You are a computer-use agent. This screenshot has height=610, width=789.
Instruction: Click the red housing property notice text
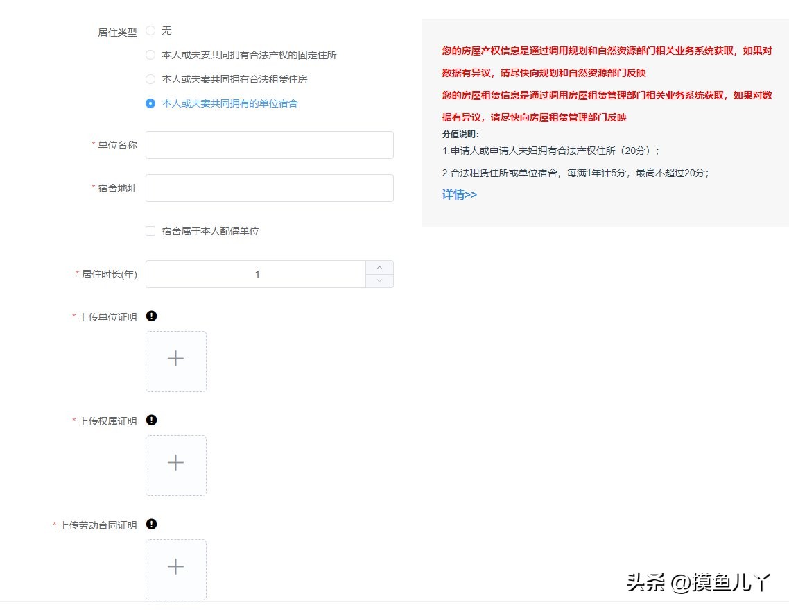click(603, 50)
